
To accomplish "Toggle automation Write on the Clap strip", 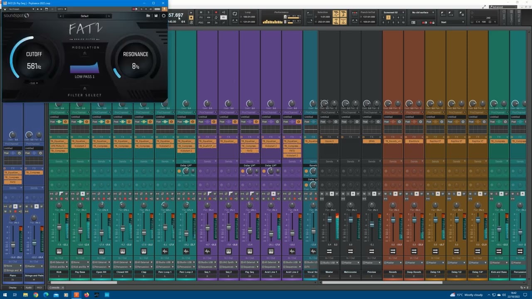I will point(151,194).
